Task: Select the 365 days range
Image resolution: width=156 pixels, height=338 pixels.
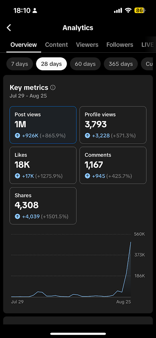Action: (x=121, y=64)
